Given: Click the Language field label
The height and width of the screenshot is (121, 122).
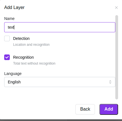Looking at the screenshot, I should point(13,74).
